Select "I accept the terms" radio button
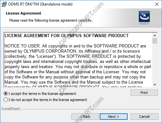The image size is (162, 123). pos(6,94)
